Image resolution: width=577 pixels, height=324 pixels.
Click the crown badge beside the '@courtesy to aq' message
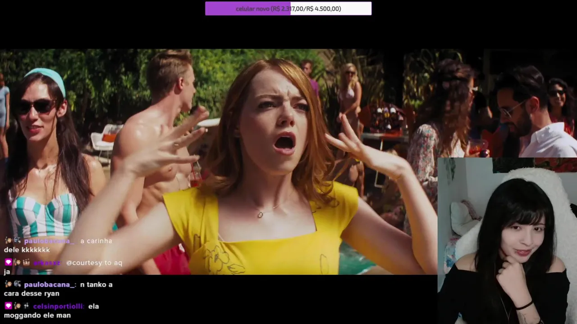[x=26, y=262]
